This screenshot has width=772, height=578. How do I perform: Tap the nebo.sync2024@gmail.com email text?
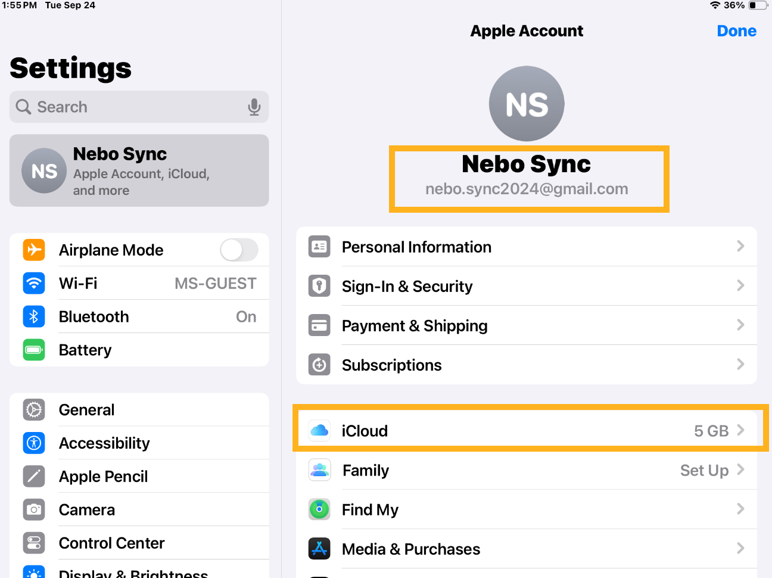527,189
